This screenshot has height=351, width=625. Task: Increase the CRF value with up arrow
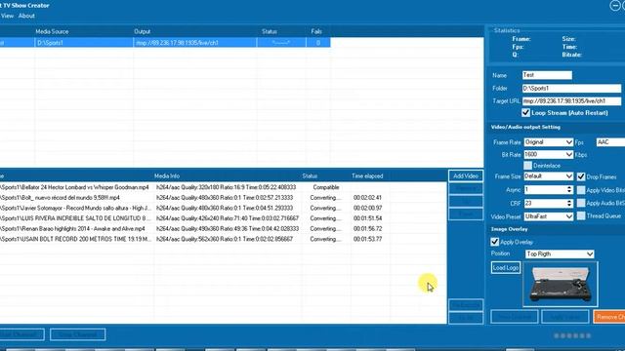tap(569, 201)
